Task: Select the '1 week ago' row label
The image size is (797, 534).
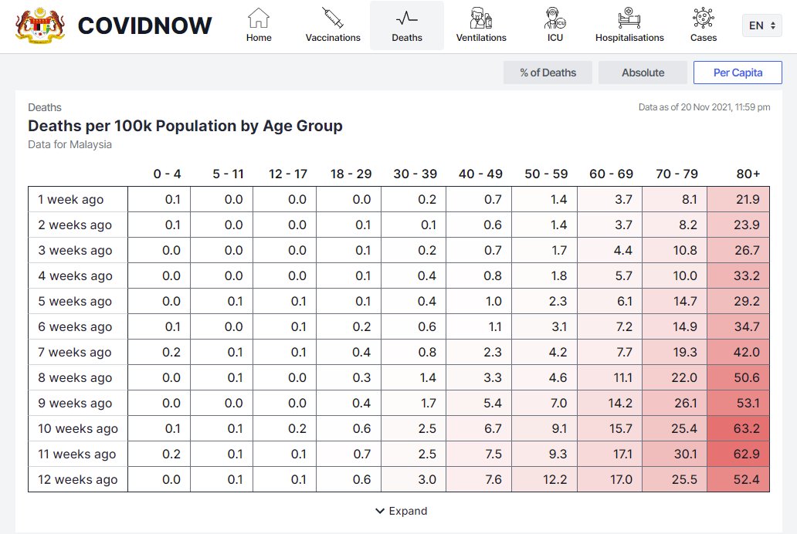Action: tap(71, 199)
